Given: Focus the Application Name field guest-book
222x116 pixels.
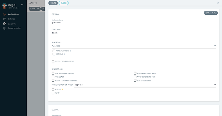Looking at the screenshot, I should pos(134,23).
